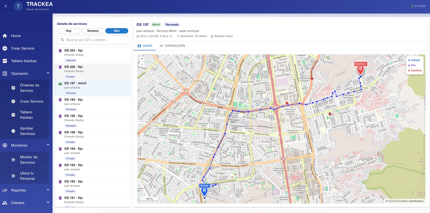Click the car icon of OS 197
The height and width of the screenshot is (213, 430).
pyautogui.click(x=60, y=84)
